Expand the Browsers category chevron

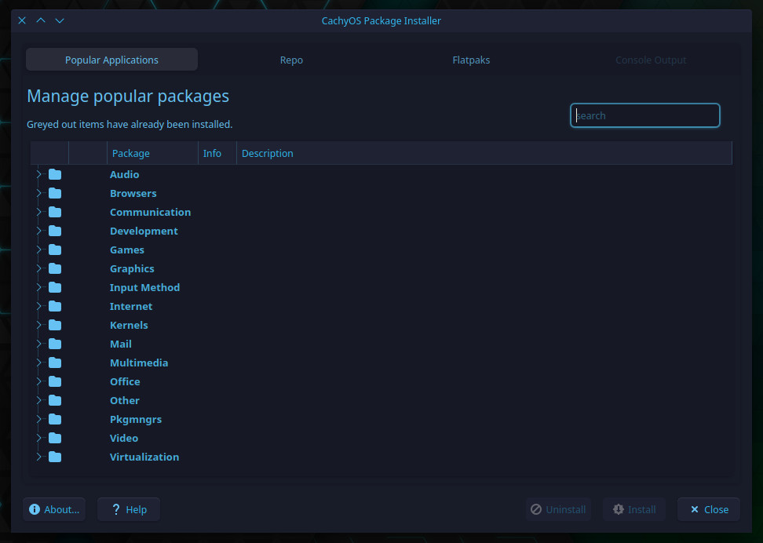38,193
